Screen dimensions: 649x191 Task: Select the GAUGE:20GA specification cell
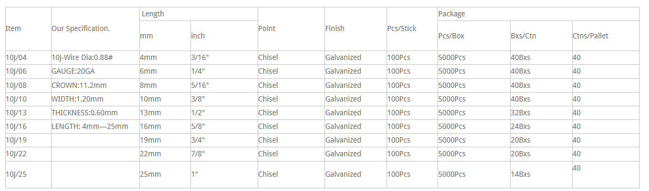coord(95,71)
